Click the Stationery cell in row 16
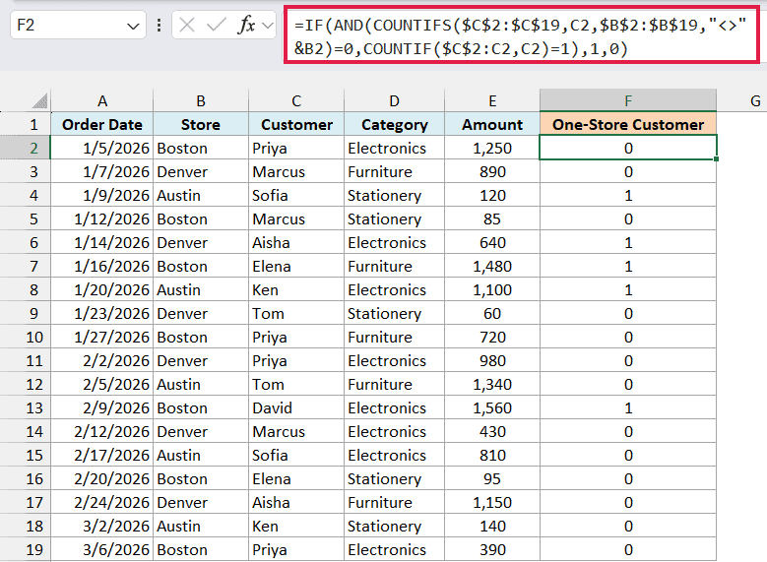The height and width of the screenshot is (562, 767). coord(394,478)
